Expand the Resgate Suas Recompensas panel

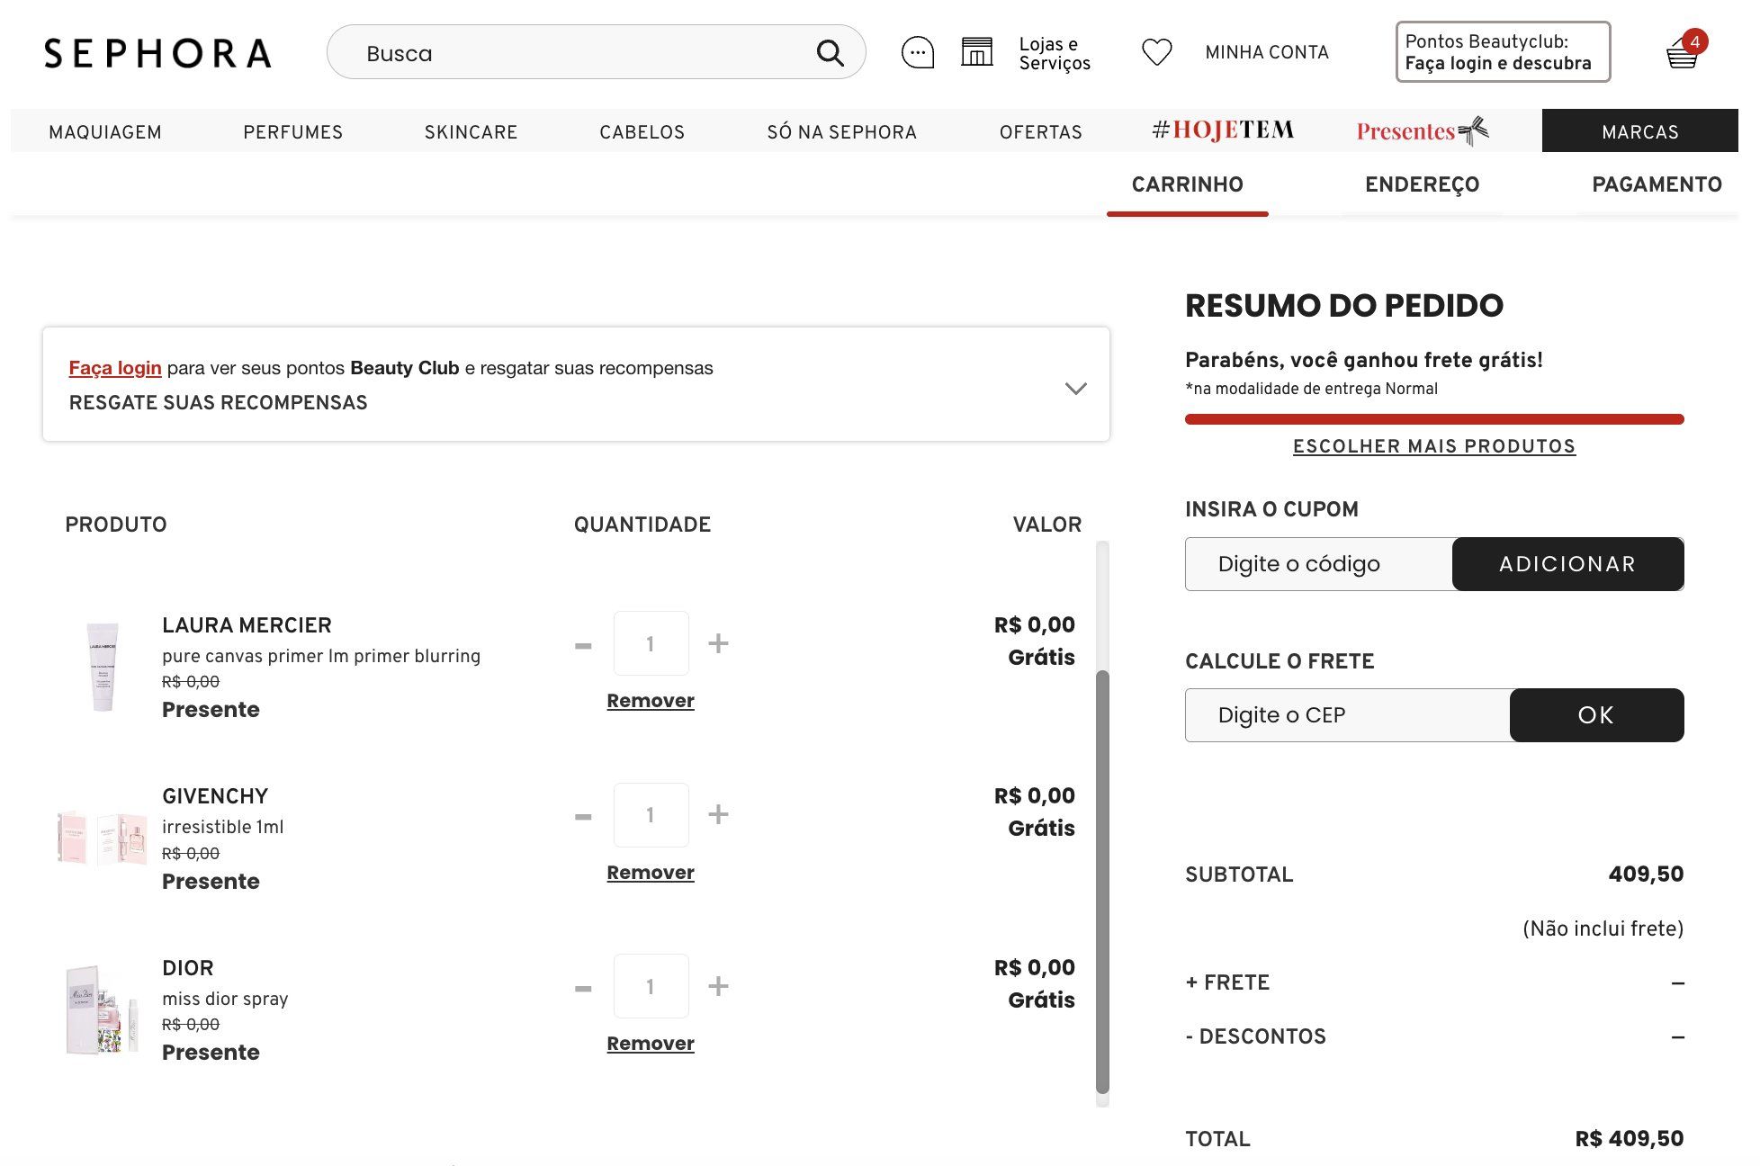pos(1075,388)
